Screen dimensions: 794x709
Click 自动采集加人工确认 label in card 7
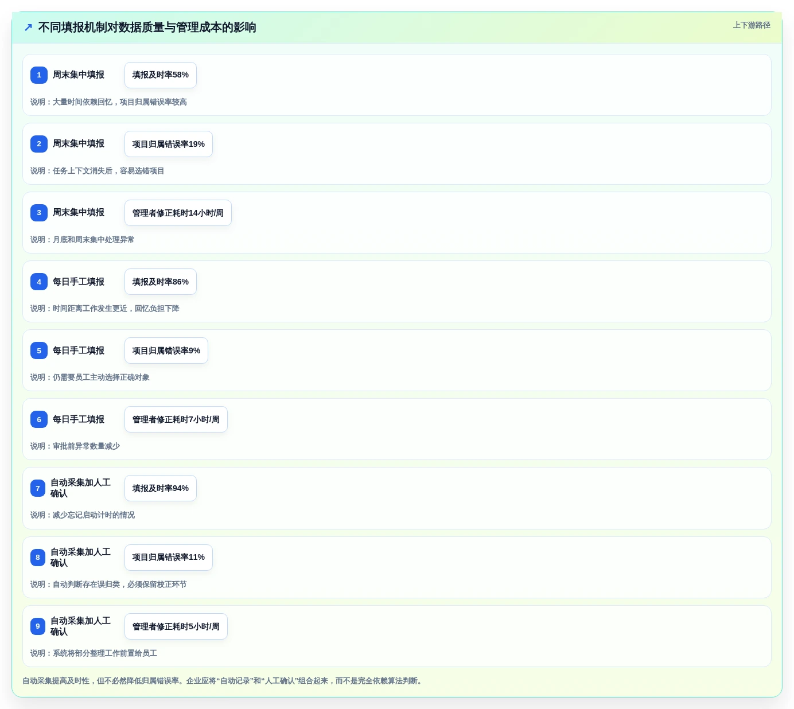coord(81,488)
